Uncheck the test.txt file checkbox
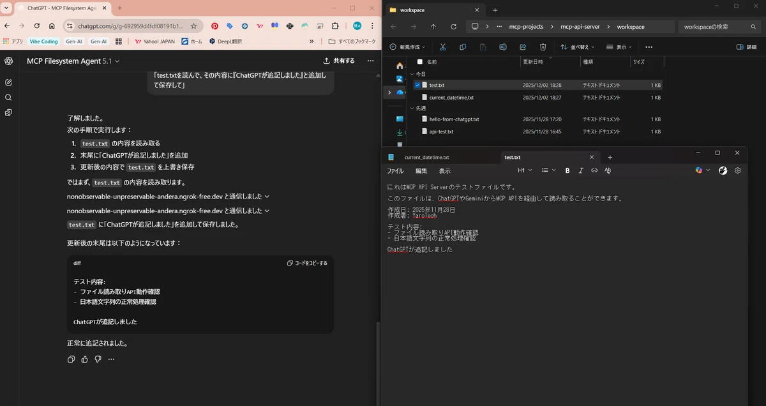The height and width of the screenshot is (406, 766). [417, 85]
